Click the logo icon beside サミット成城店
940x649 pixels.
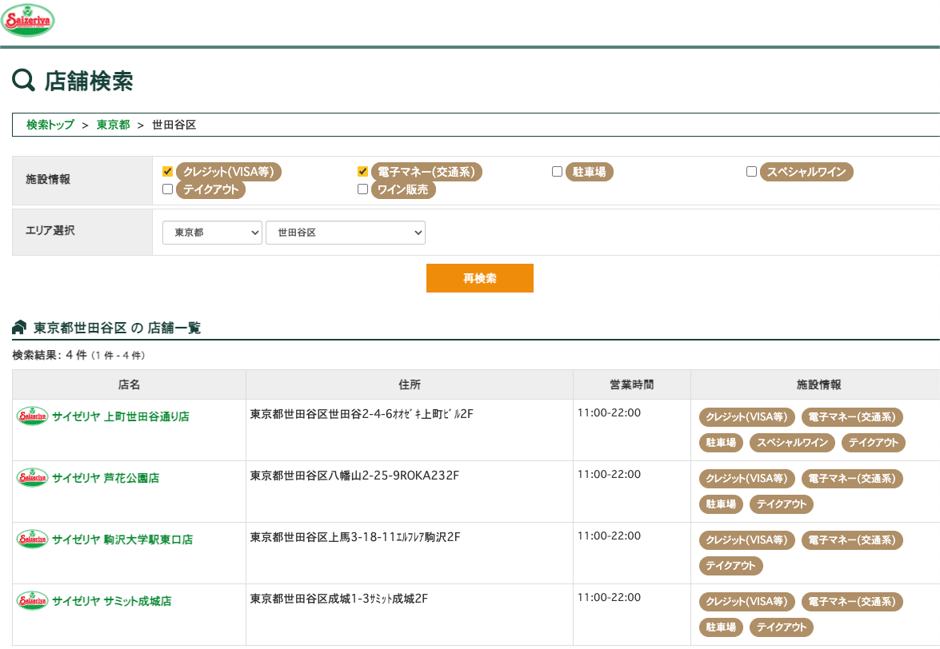[32, 601]
